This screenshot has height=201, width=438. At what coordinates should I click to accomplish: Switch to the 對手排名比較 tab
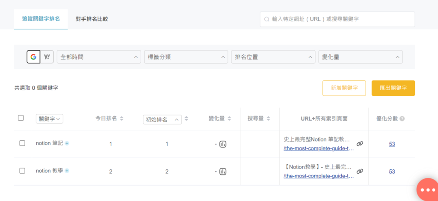click(92, 19)
